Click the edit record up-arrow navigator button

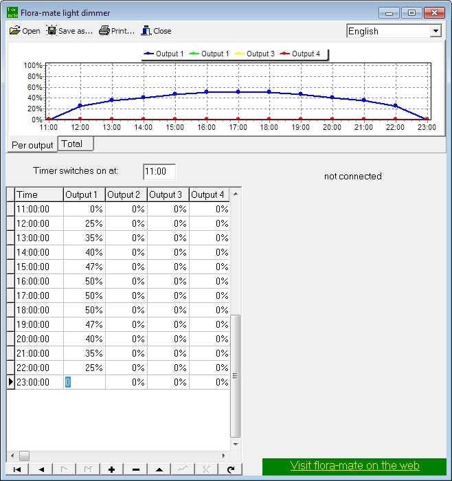point(159,469)
